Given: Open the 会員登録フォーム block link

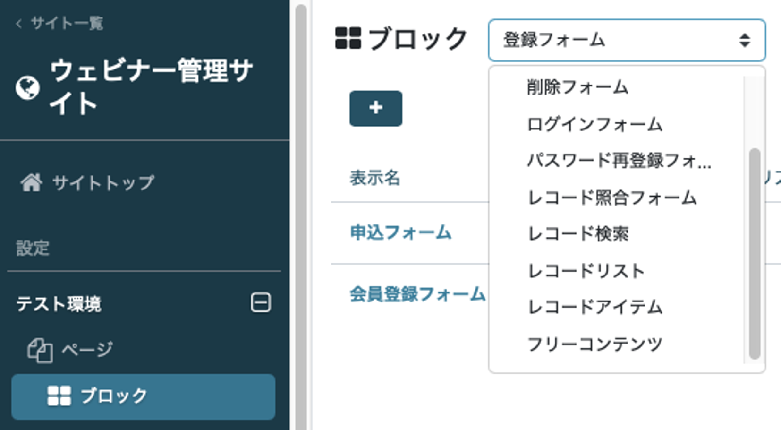Looking at the screenshot, I should click(417, 294).
